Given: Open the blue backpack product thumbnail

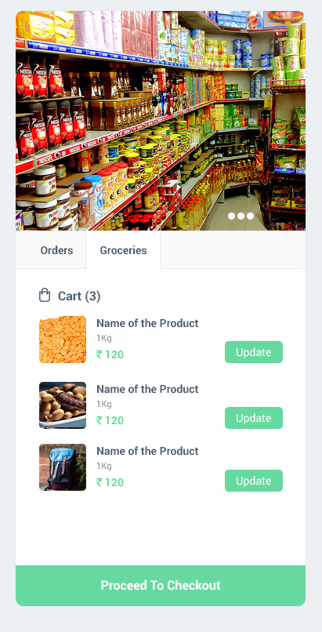Looking at the screenshot, I should click(63, 467).
